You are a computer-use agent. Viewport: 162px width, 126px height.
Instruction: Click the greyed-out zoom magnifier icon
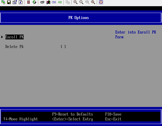tap(87, 2)
